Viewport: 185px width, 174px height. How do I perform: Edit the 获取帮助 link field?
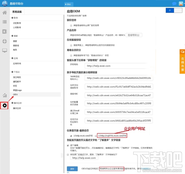(x=119, y=66)
